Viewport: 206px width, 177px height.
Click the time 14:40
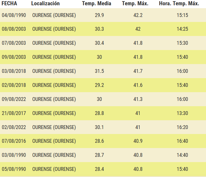tap(182, 155)
